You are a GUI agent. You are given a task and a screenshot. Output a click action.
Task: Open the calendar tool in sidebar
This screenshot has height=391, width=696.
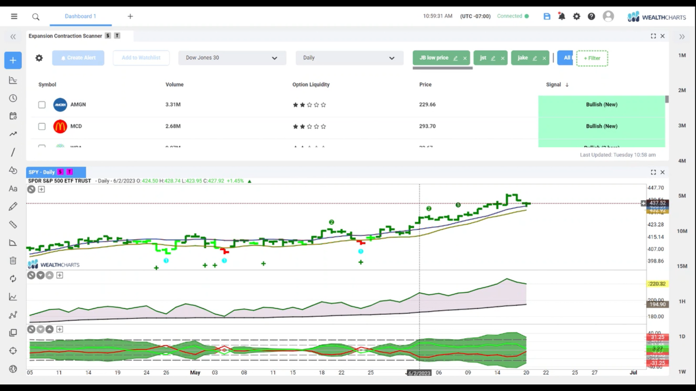pos(13,116)
